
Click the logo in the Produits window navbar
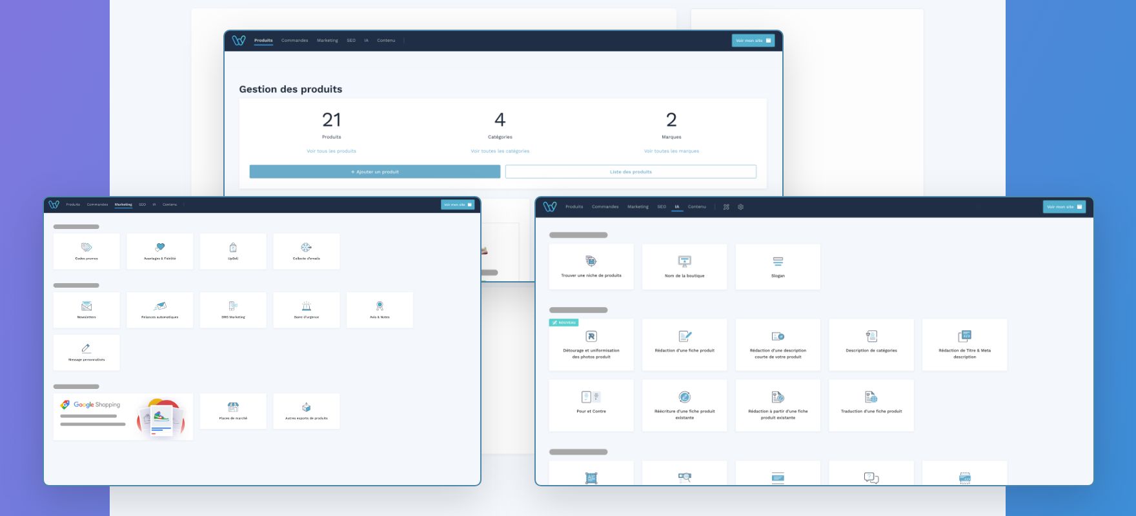[239, 41]
